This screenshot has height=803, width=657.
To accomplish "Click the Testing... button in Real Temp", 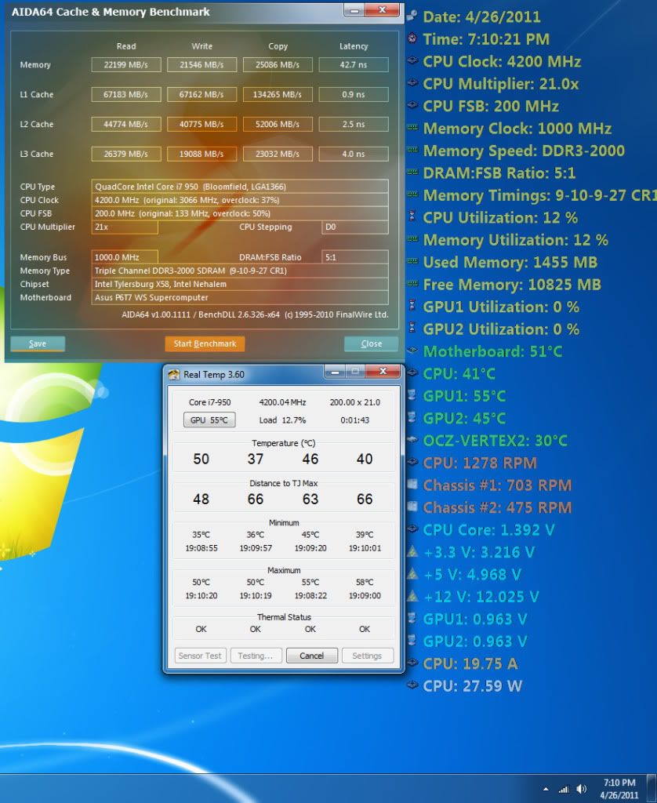I will [256, 656].
